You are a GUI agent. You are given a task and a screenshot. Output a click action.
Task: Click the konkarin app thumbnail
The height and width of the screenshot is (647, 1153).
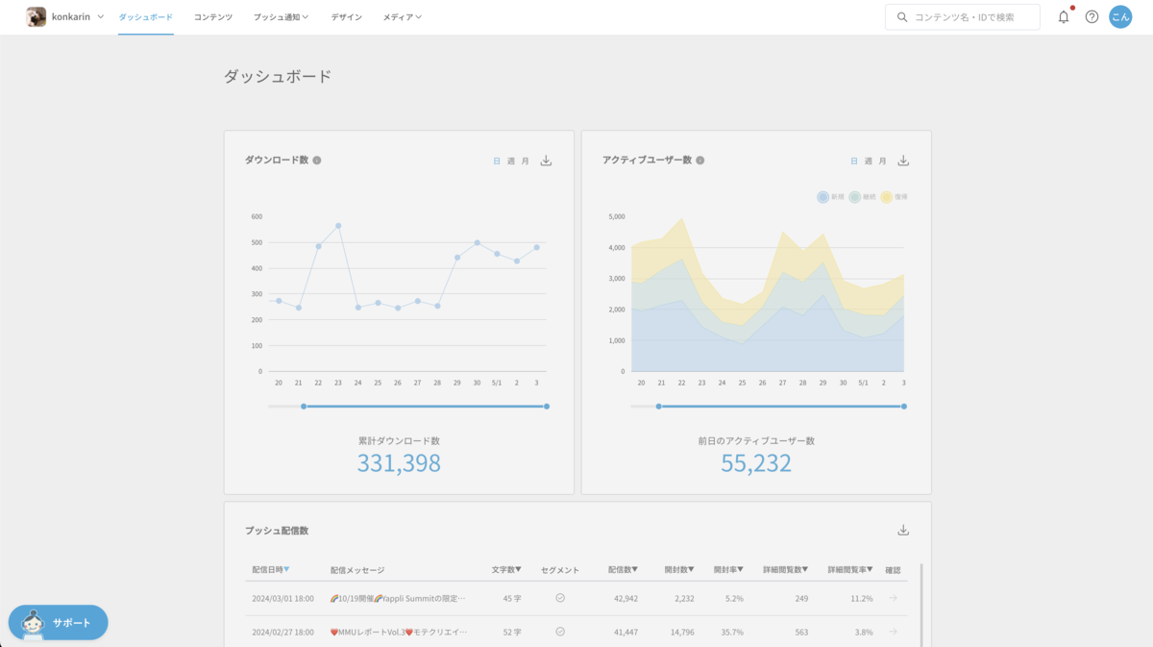[36, 16]
